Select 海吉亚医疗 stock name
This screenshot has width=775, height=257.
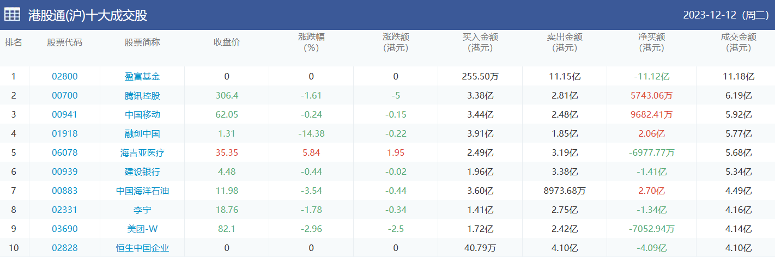click(142, 153)
